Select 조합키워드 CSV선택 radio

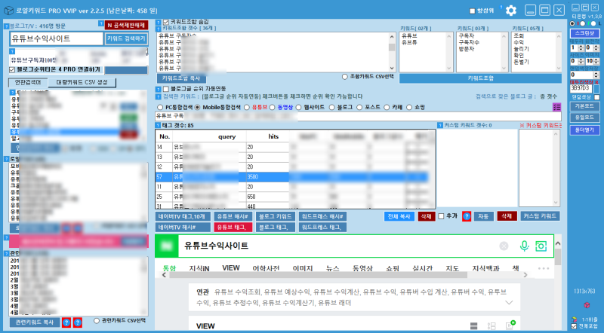pos(345,77)
